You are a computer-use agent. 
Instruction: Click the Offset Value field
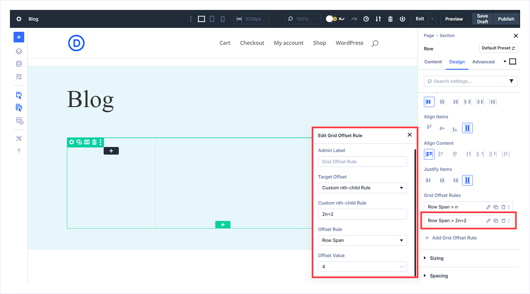[362, 267]
